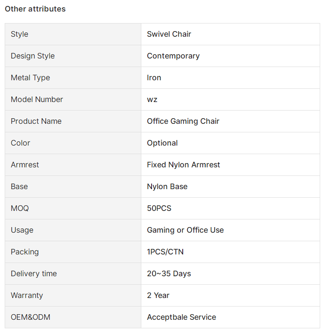Select the Contemporary value text
Viewport: 324px width, 333px height.
tap(173, 56)
